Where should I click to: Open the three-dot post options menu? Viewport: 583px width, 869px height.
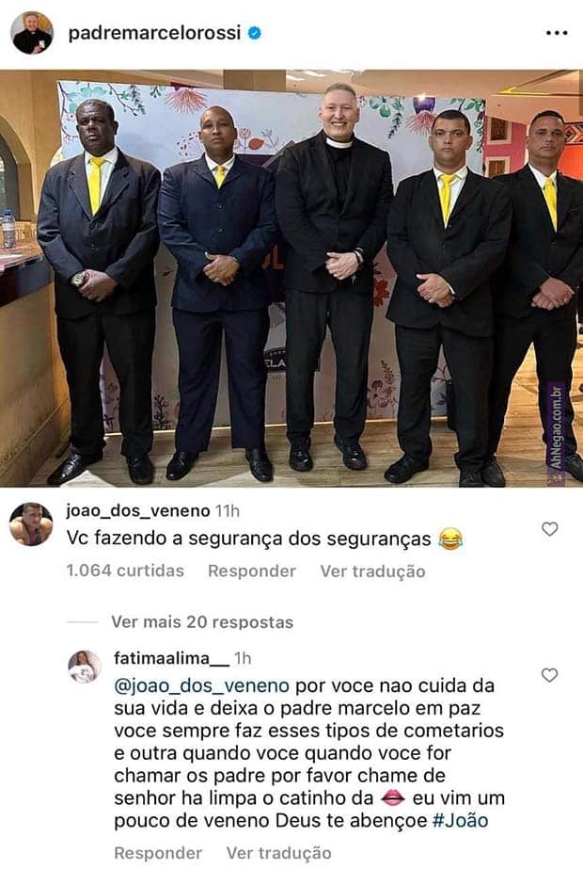557,33
